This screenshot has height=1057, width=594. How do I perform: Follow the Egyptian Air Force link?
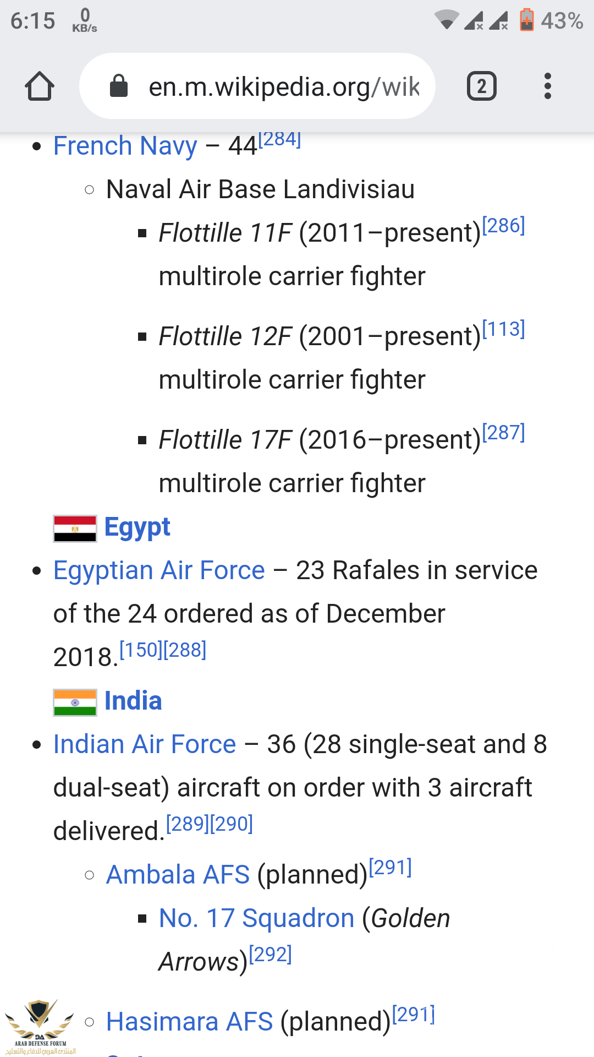click(x=159, y=570)
